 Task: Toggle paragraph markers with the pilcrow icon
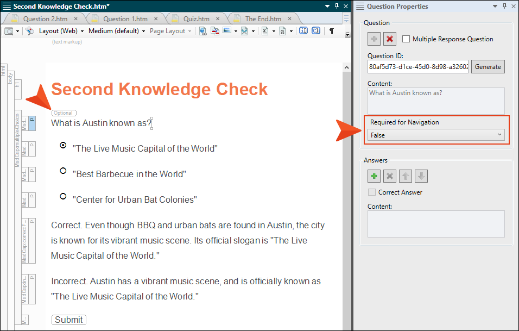pyautogui.click(x=331, y=31)
